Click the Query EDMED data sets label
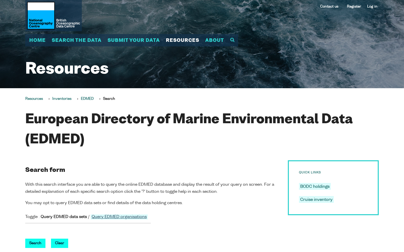 point(64,217)
